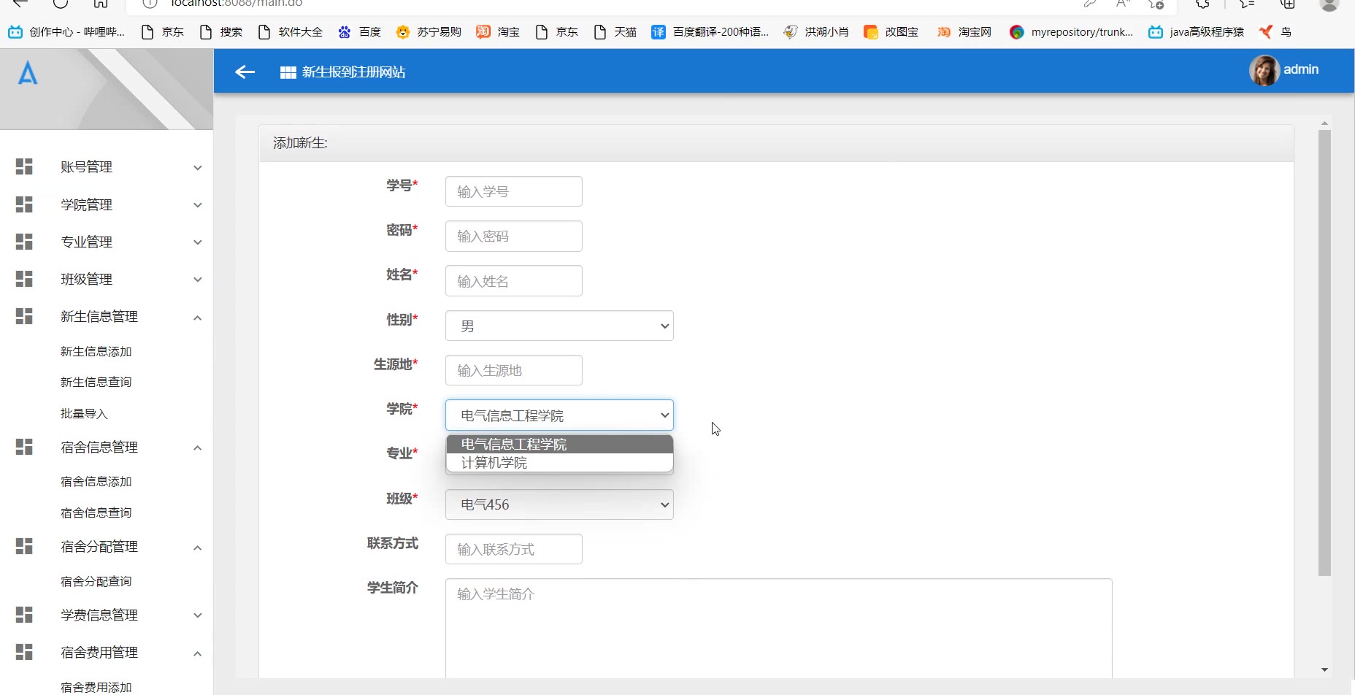Click the page scrollbar down arrow

coord(1324,669)
